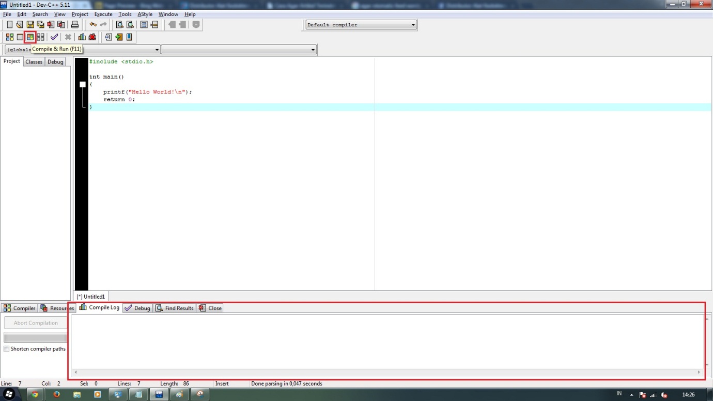Click the Rebuild All toolbar icon
This screenshot has width=713, height=401.
click(x=41, y=37)
